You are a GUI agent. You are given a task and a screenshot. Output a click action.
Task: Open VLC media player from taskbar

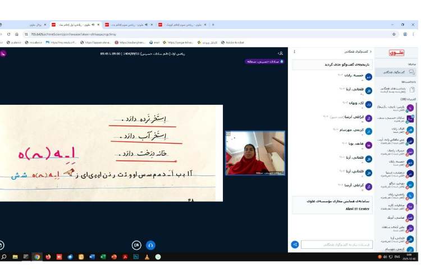point(147,257)
